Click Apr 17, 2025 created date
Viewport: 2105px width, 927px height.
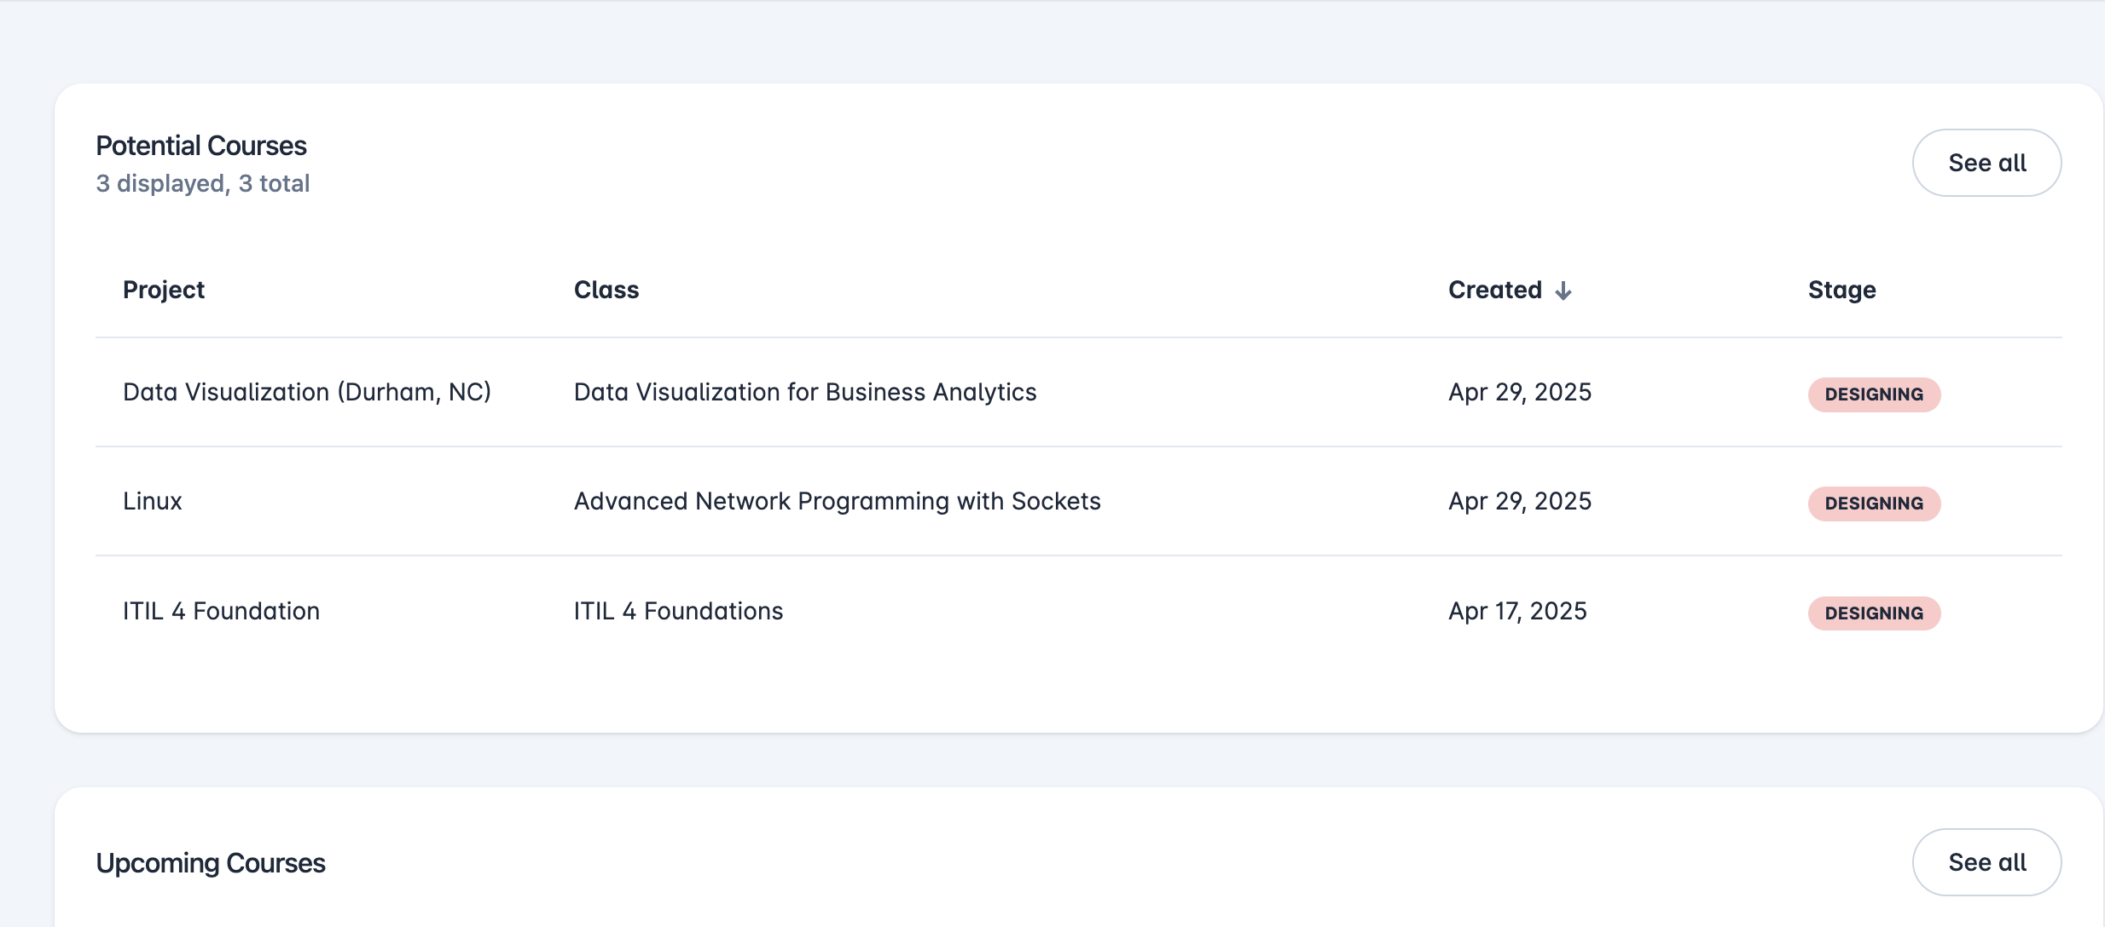pos(1517,611)
